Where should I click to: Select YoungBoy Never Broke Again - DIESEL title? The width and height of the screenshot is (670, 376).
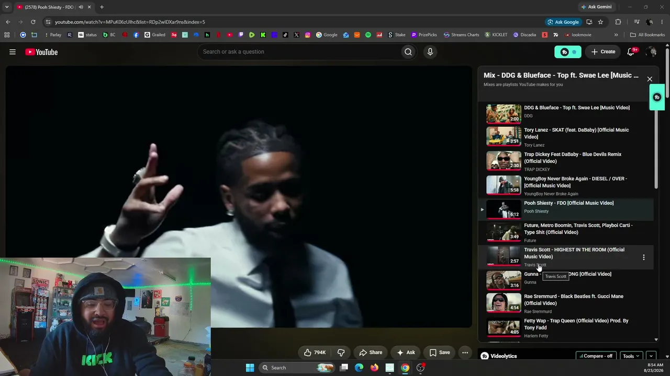pos(575,182)
